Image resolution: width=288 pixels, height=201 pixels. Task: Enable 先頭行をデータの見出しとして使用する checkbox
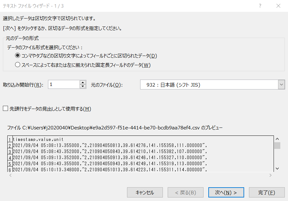point(4,109)
